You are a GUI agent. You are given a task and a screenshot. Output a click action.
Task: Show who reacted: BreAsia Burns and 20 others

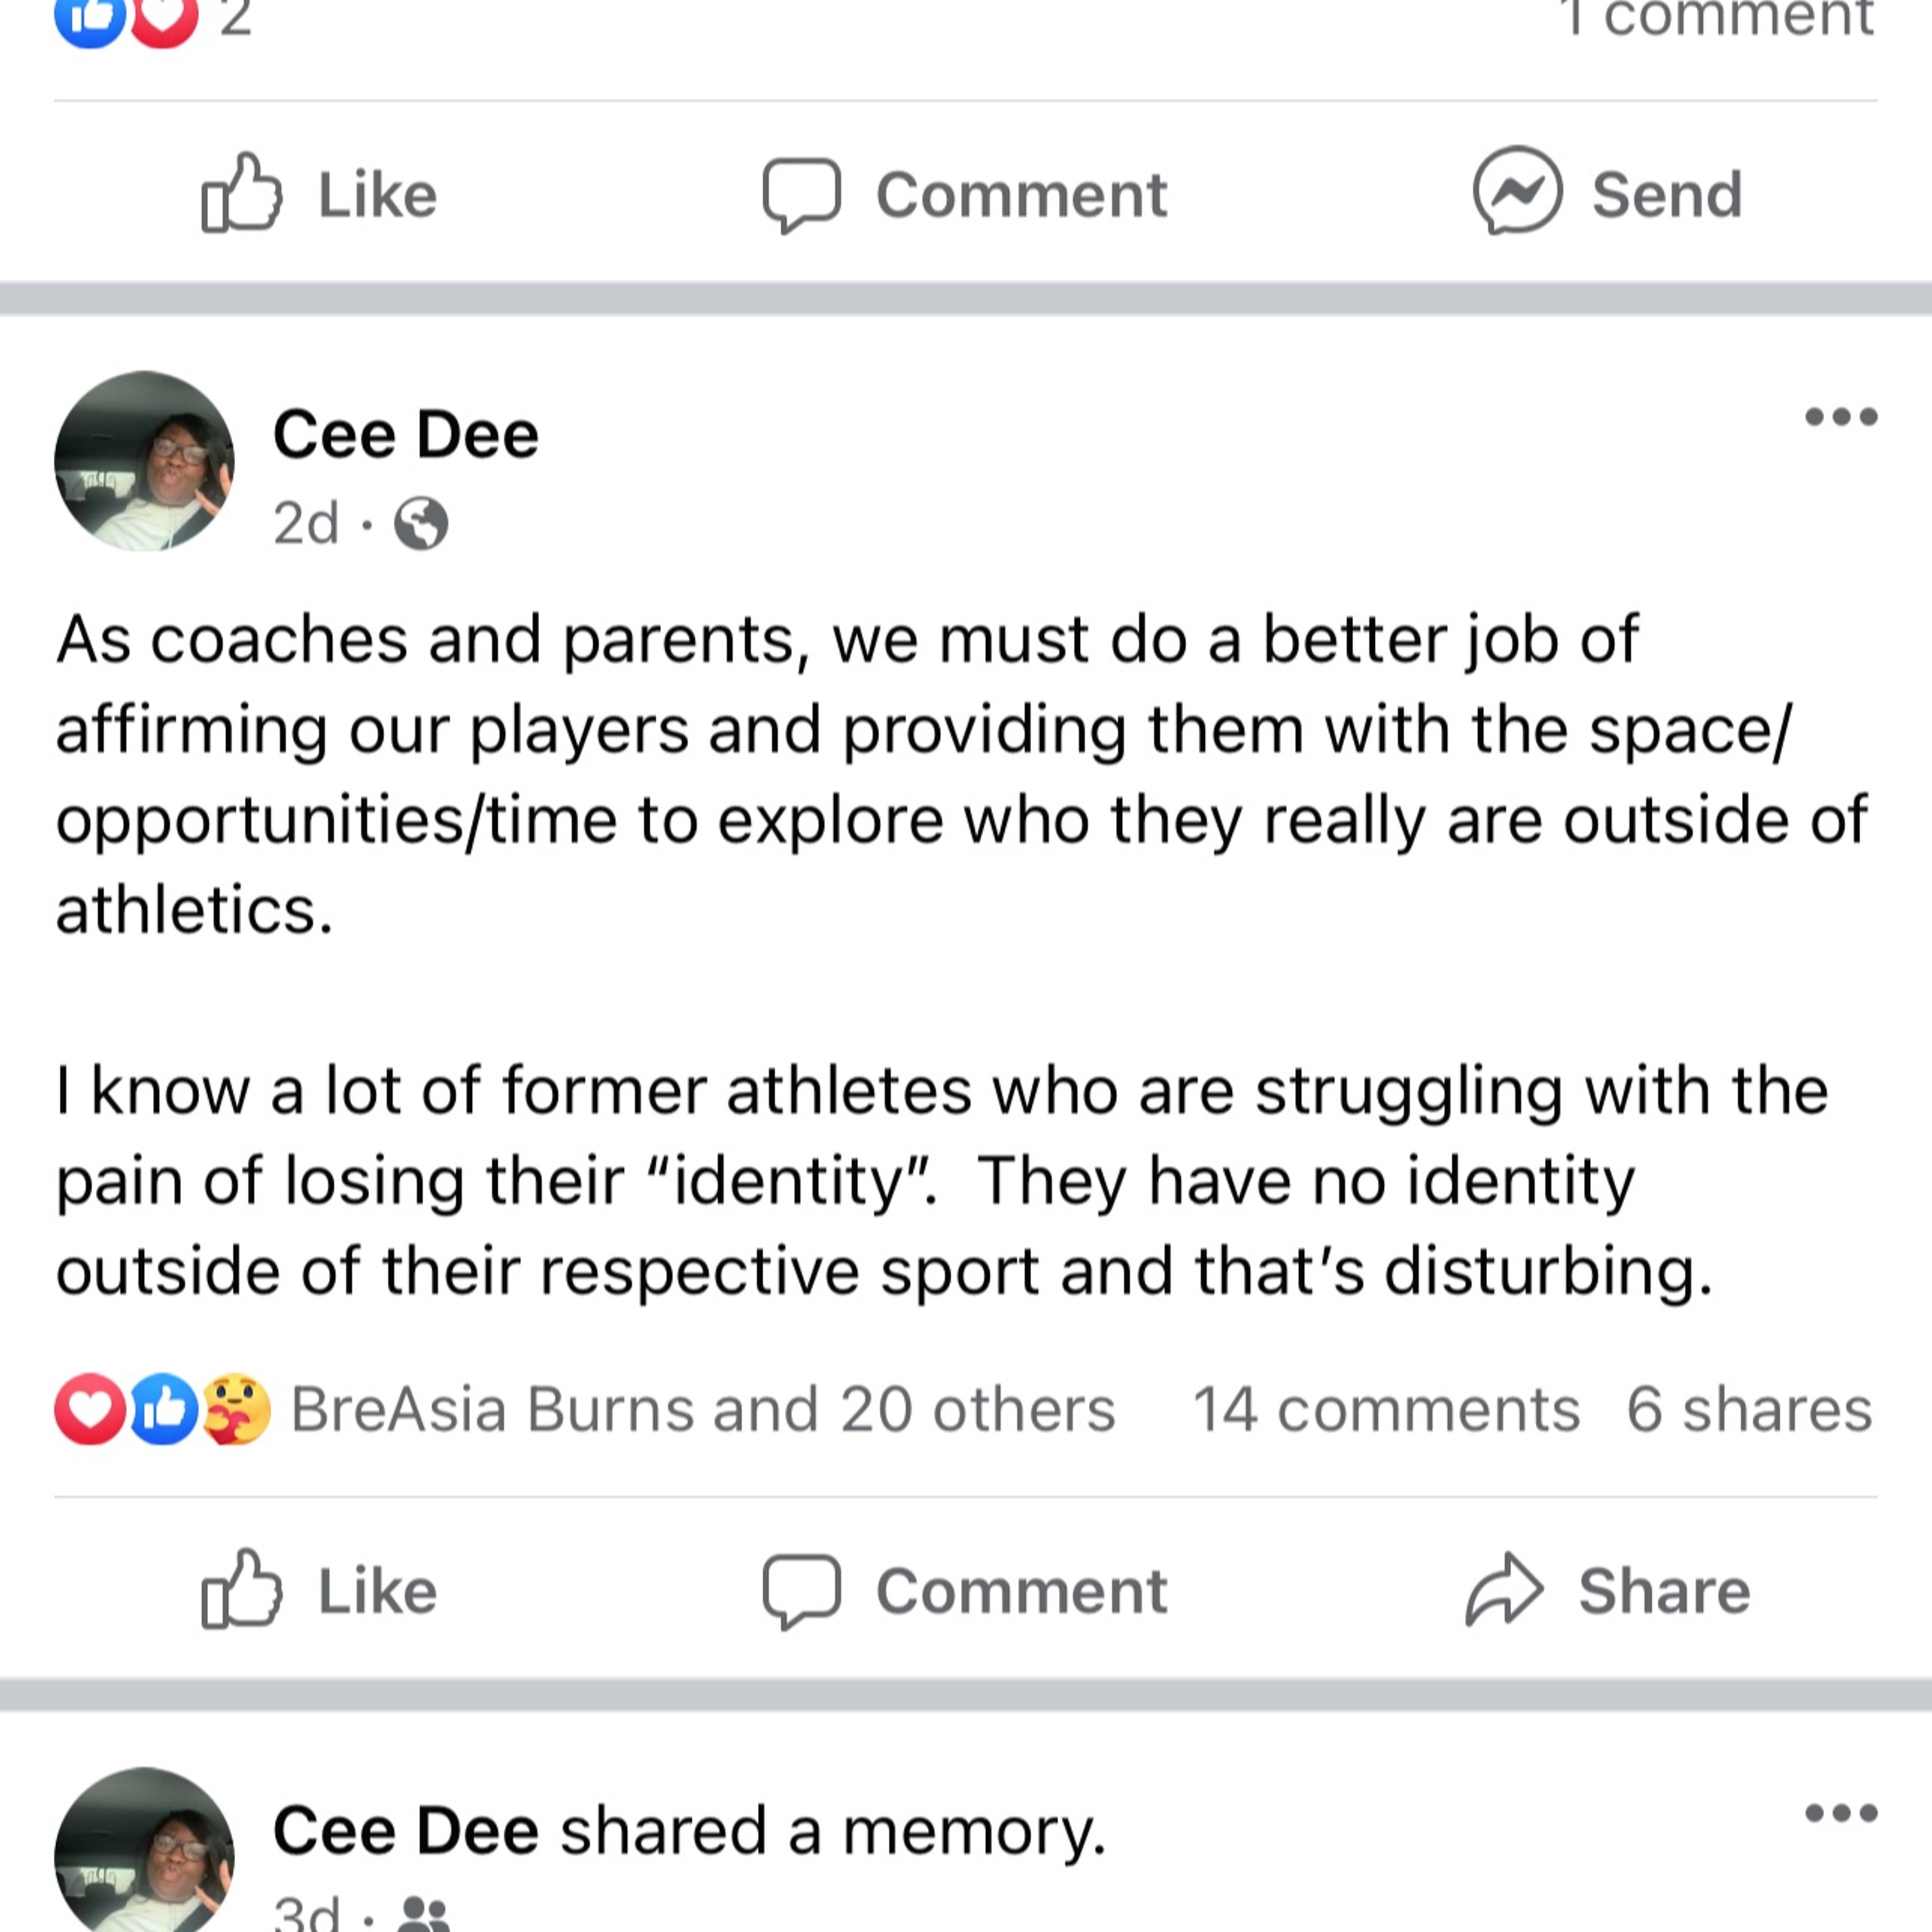702,1410
